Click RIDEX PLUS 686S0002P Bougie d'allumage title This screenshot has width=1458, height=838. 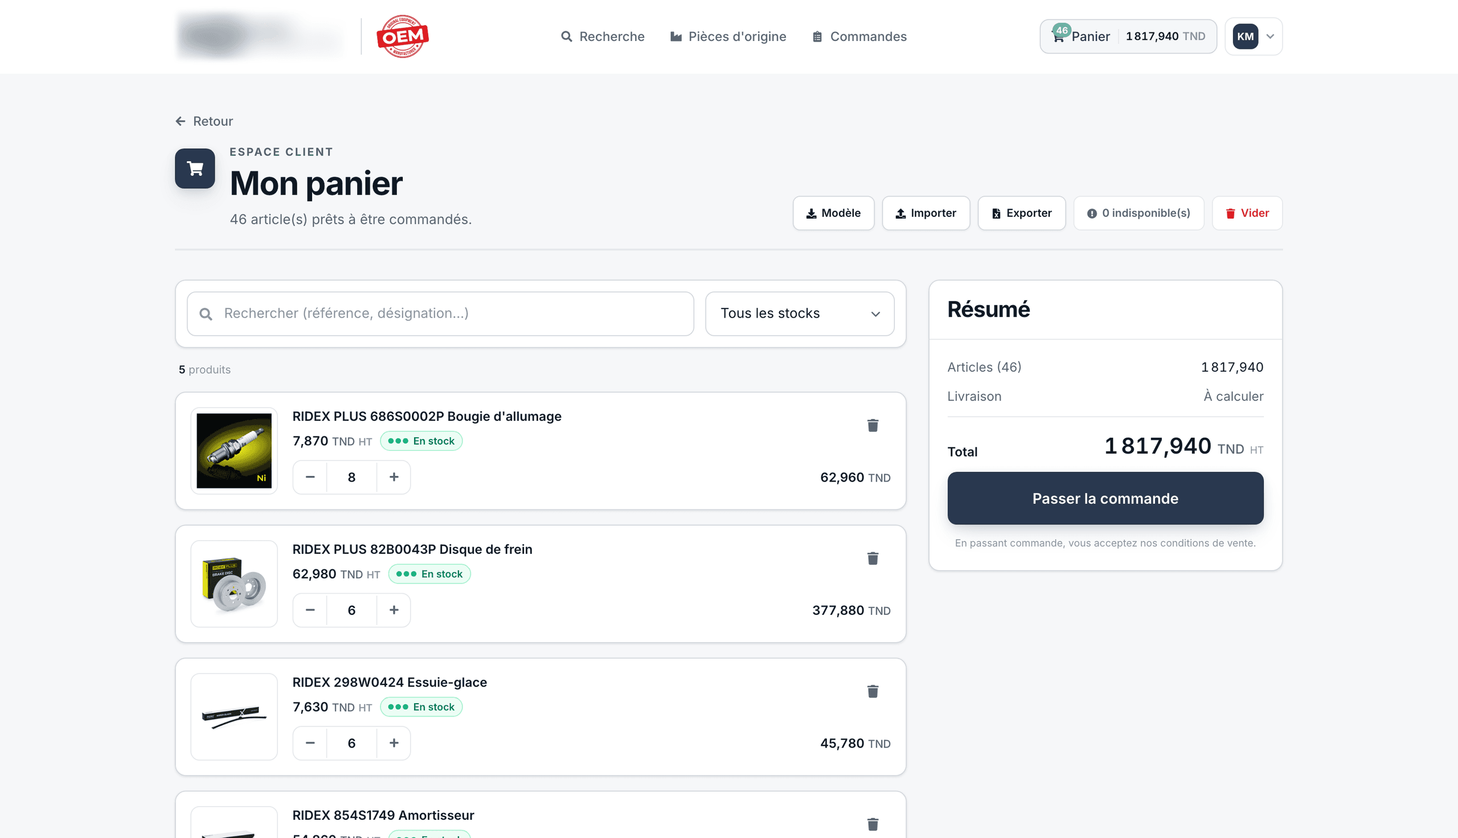[x=427, y=416]
